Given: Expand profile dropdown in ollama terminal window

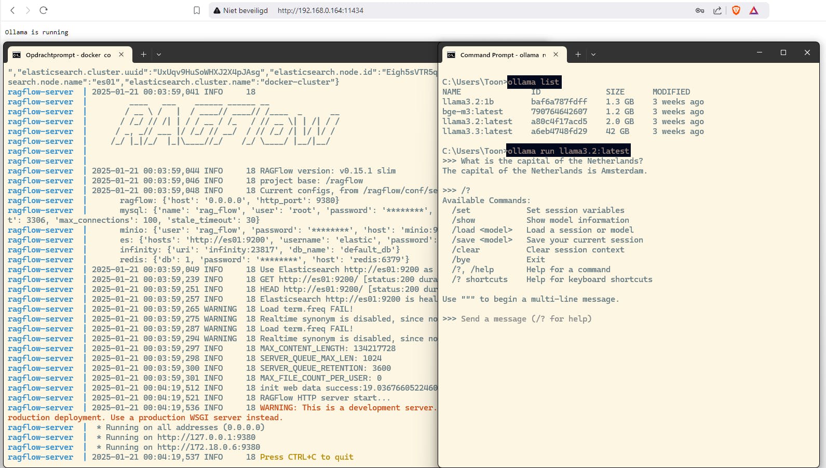Looking at the screenshot, I should pyautogui.click(x=593, y=55).
